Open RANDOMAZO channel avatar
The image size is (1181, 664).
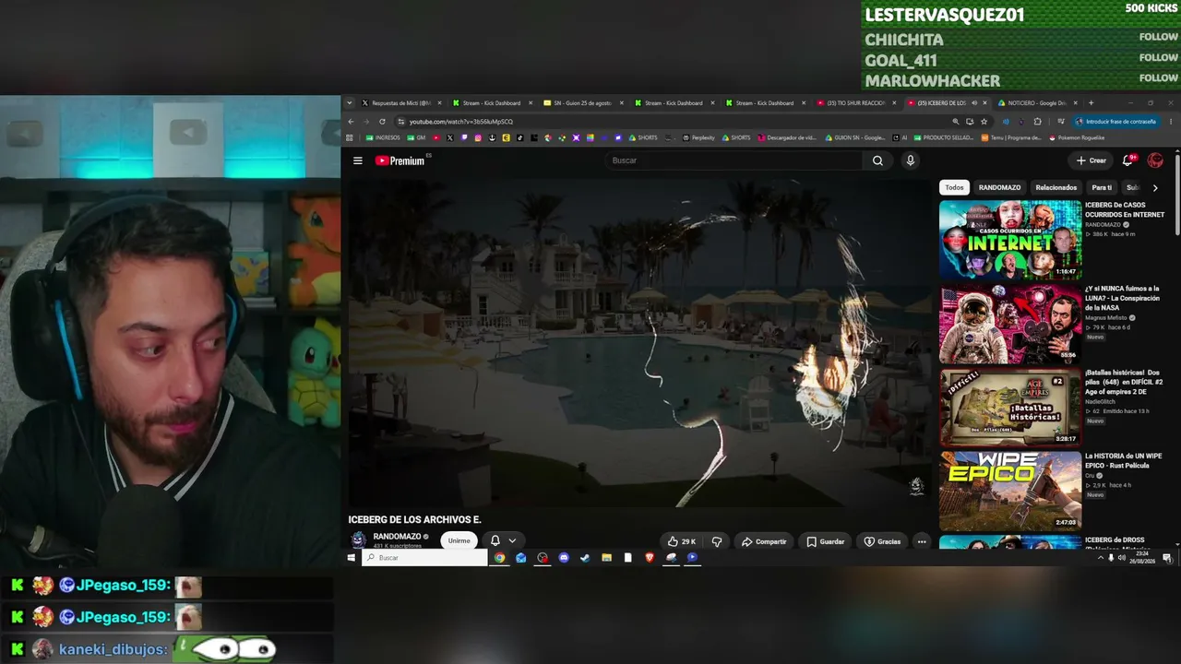coord(358,540)
